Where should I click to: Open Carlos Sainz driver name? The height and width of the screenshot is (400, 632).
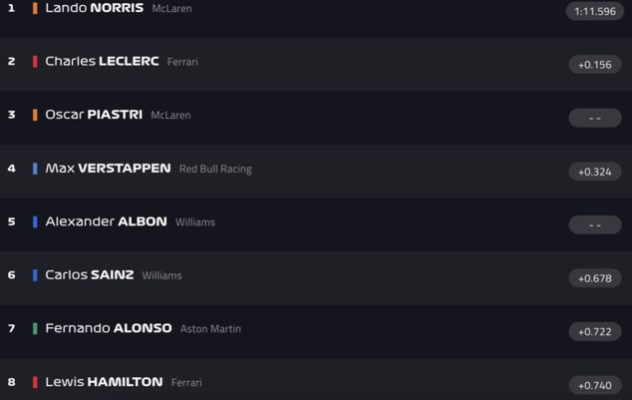click(x=90, y=275)
